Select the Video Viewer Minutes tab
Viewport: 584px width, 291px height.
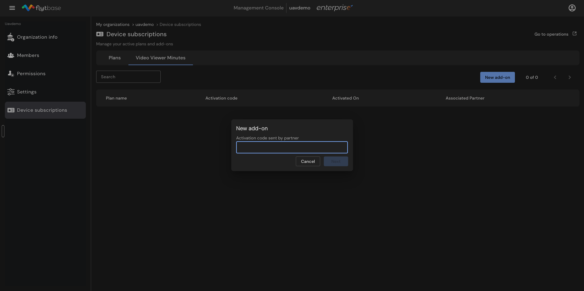click(x=161, y=58)
